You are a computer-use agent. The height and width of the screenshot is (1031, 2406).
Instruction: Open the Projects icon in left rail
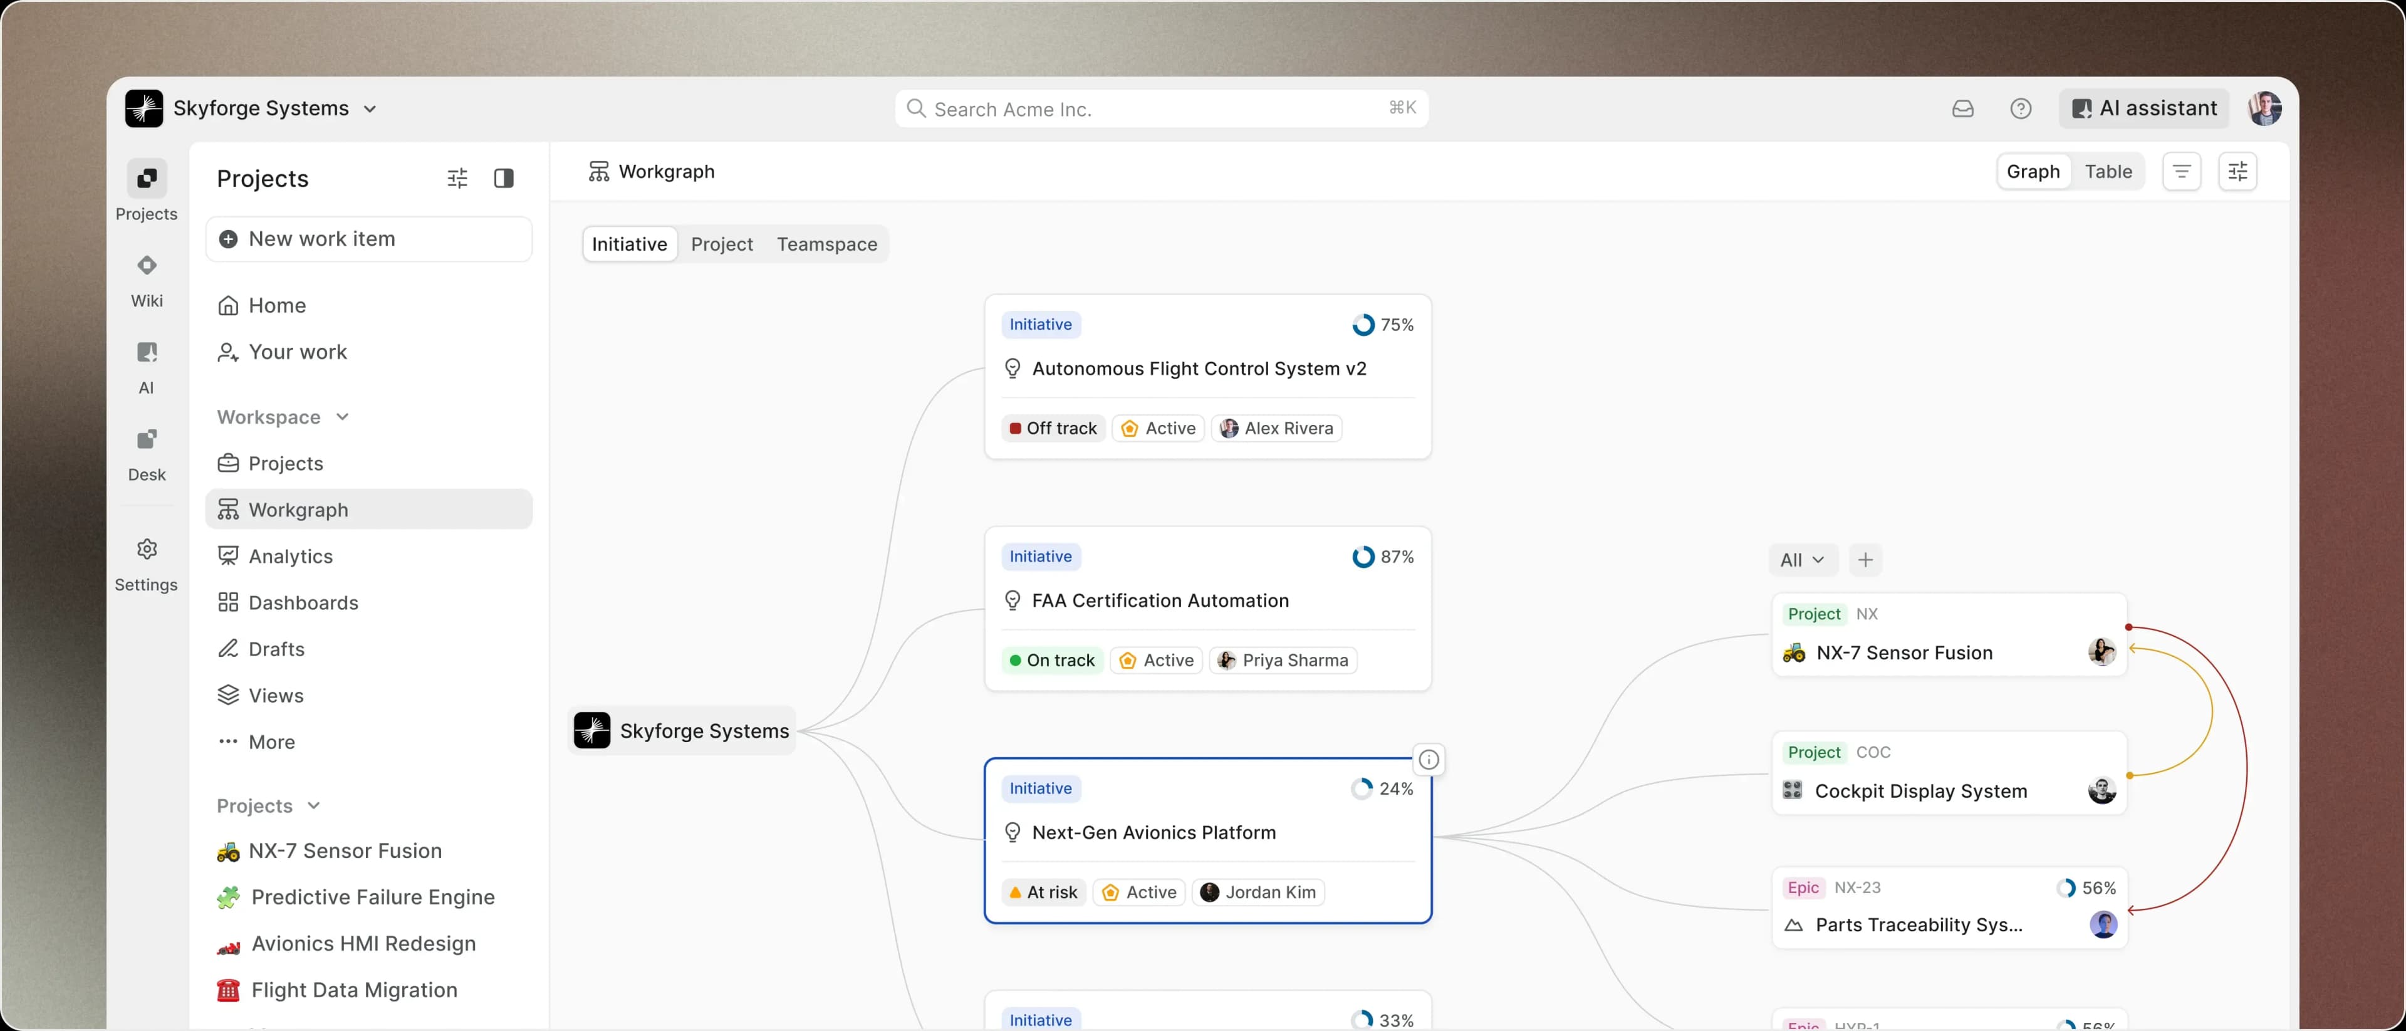pyautogui.click(x=147, y=179)
